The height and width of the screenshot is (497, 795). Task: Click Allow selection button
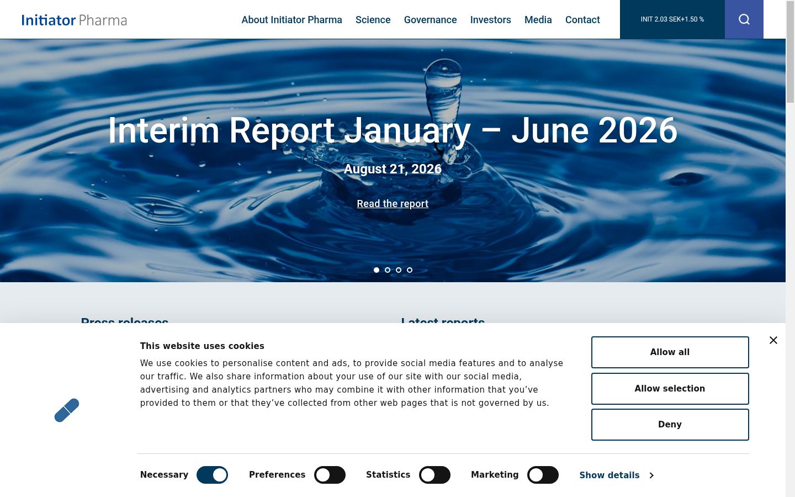[x=670, y=389]
